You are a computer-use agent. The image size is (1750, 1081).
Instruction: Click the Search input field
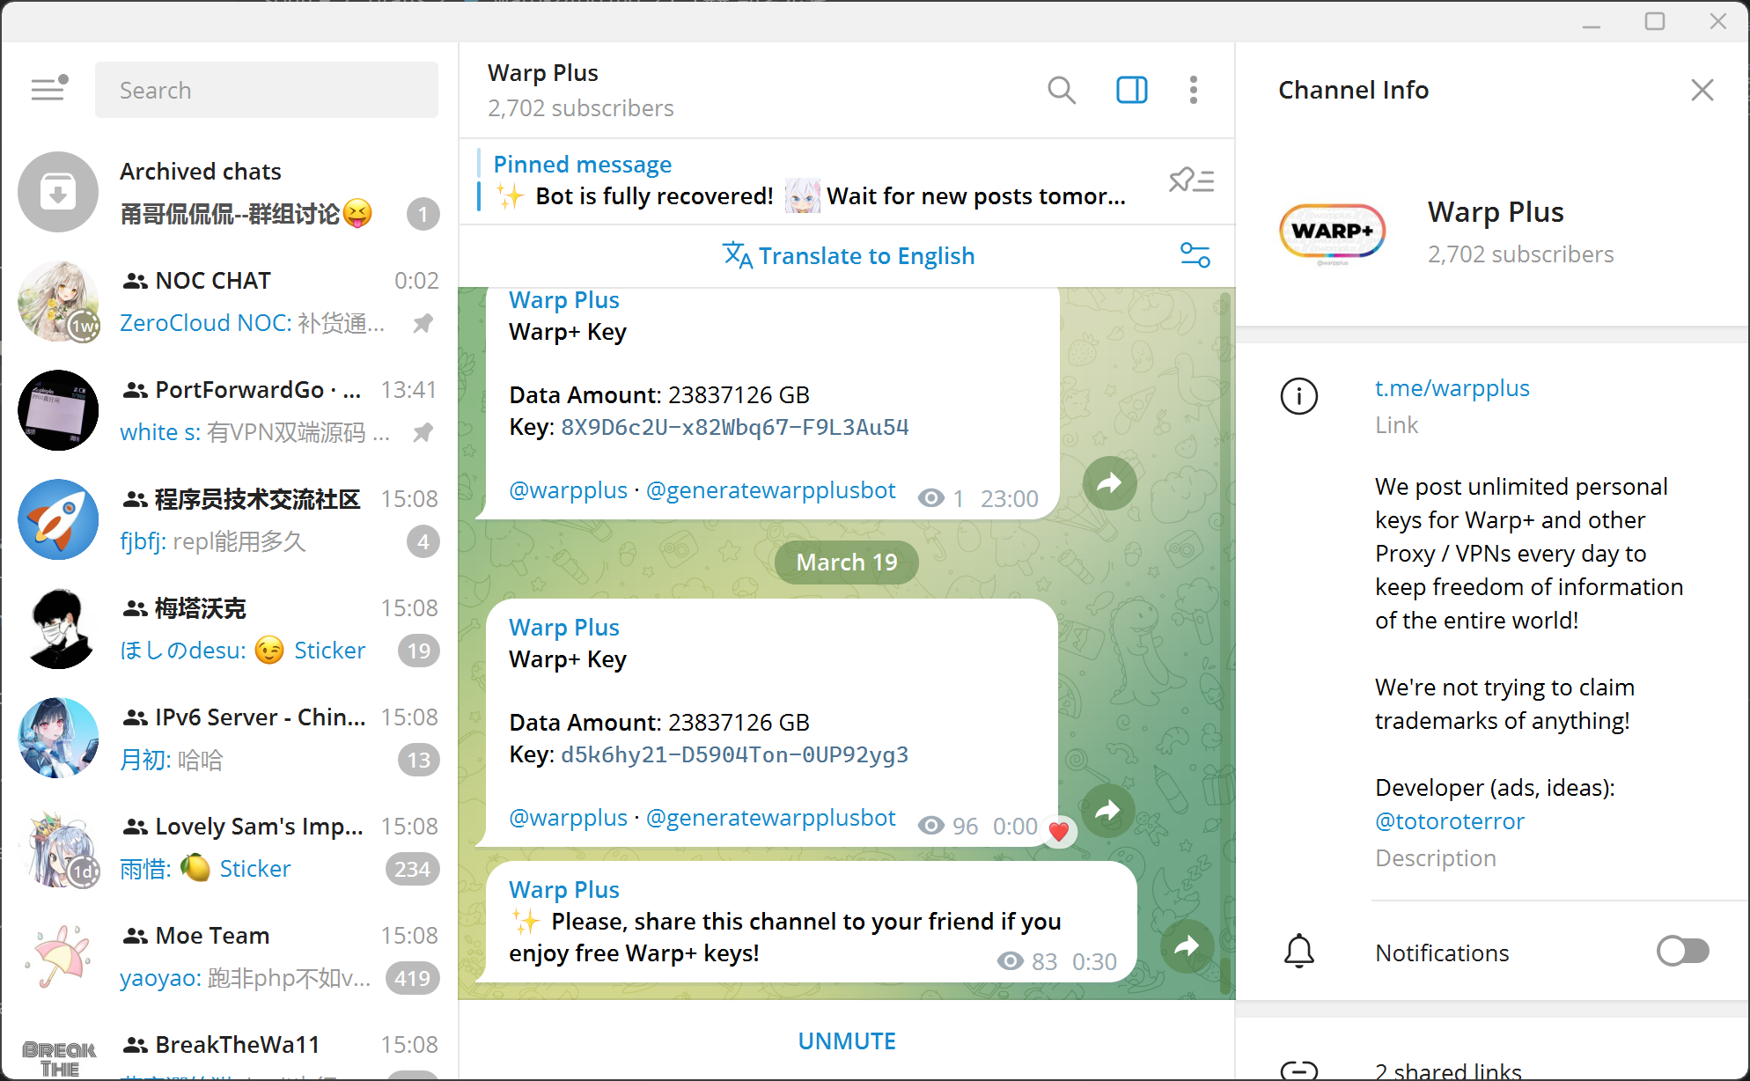pos(266,90)
